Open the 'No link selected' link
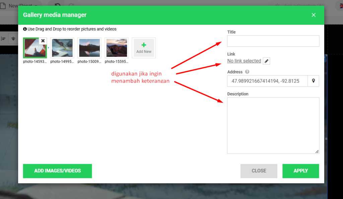This screenshot has width=343, height=199. 244,61
